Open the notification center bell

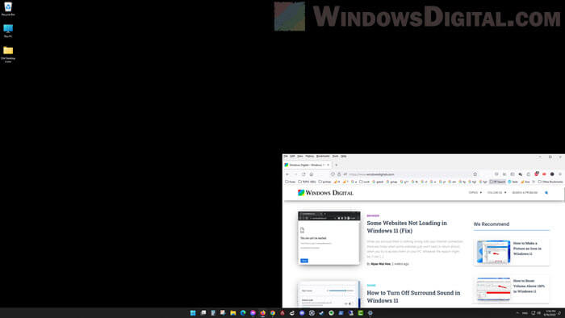click(560, 313)
